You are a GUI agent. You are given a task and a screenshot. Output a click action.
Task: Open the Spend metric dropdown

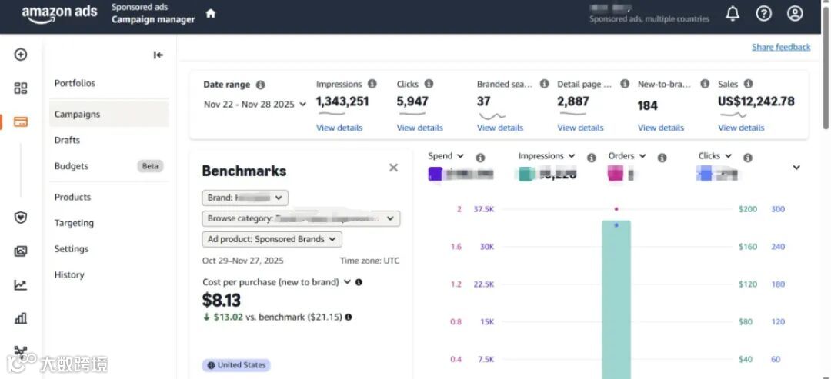[446, 155]
